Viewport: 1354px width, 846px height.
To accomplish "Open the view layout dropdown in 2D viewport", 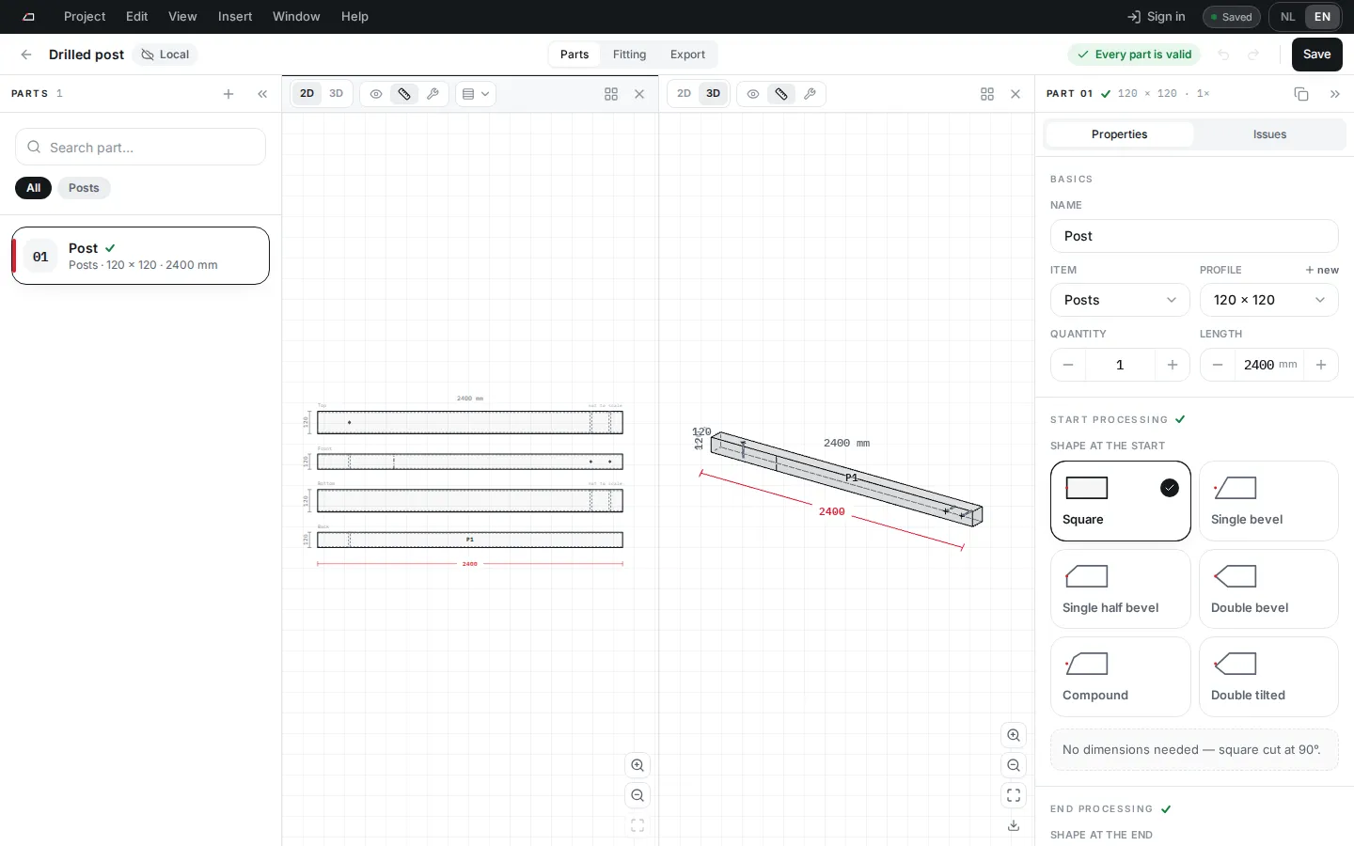I will [x=476, y=94].
